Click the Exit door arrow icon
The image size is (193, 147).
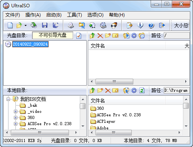click(x=162, y=25)
